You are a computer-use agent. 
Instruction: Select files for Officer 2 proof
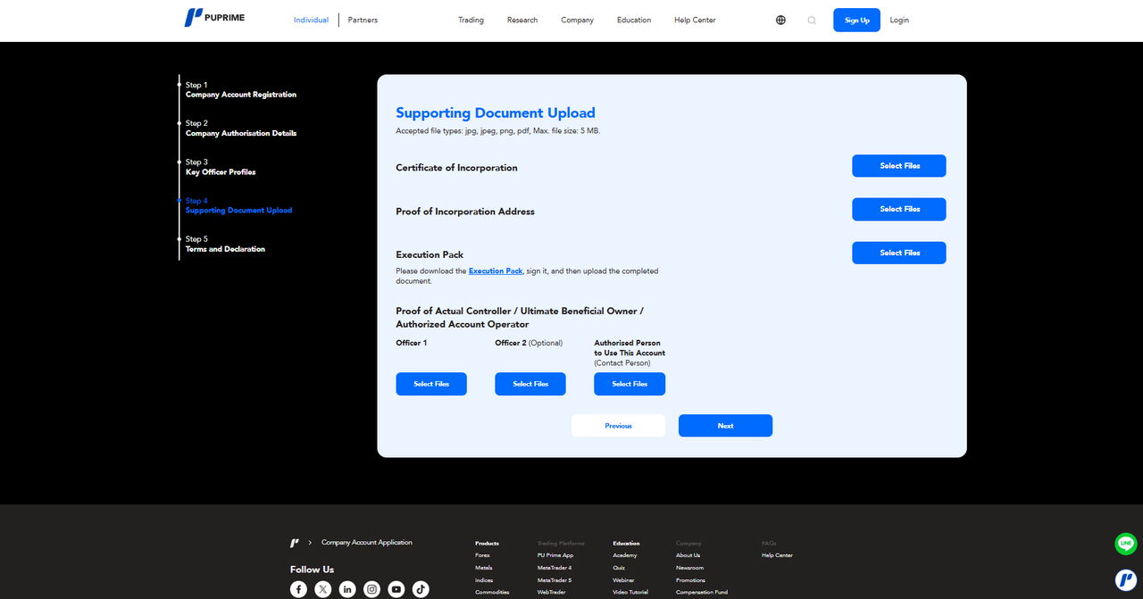click(530, 384)
